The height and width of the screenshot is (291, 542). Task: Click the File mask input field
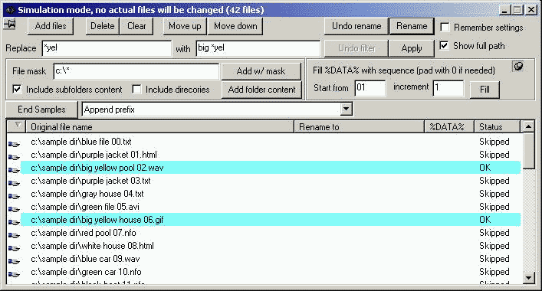pos(136,71)
